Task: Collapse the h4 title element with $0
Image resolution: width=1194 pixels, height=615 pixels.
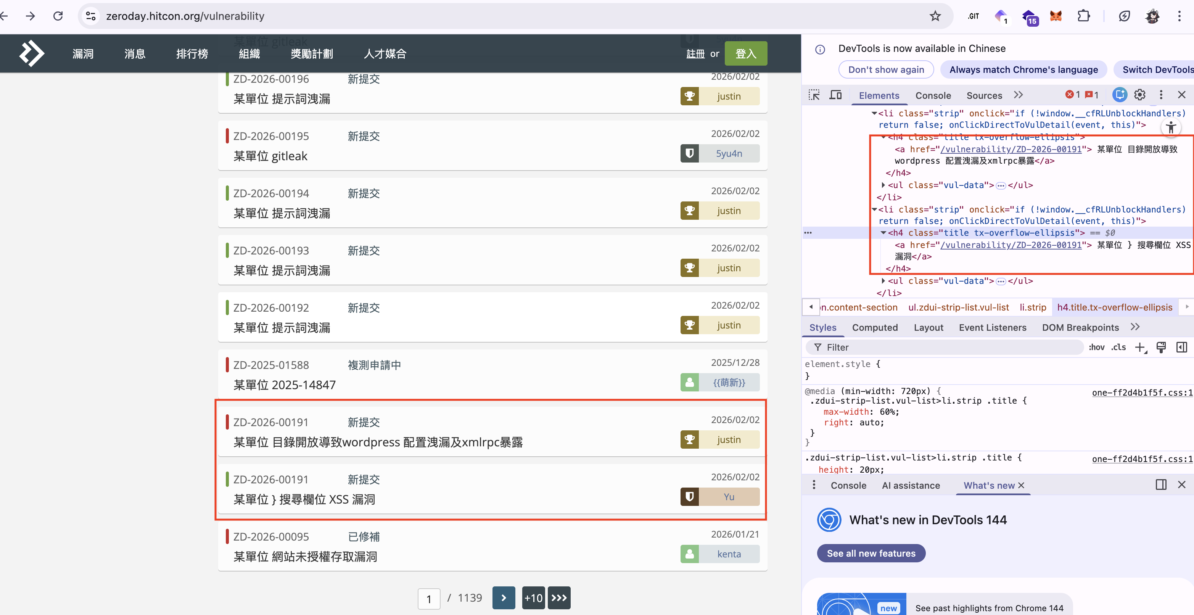Action: coord(883,233)
